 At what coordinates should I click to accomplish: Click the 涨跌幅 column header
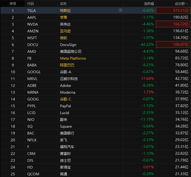point(149,4)
